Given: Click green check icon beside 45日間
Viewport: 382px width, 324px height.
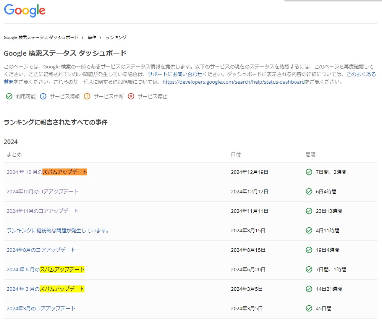Looking at the screenshot, I should (x=309, y=308).
